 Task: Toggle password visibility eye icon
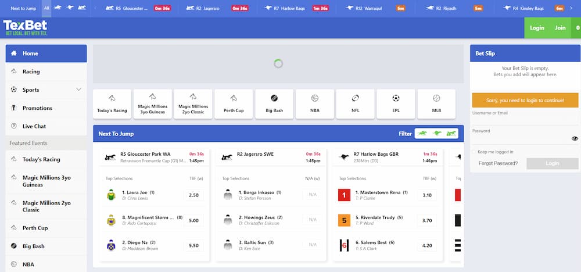[575, 138]
